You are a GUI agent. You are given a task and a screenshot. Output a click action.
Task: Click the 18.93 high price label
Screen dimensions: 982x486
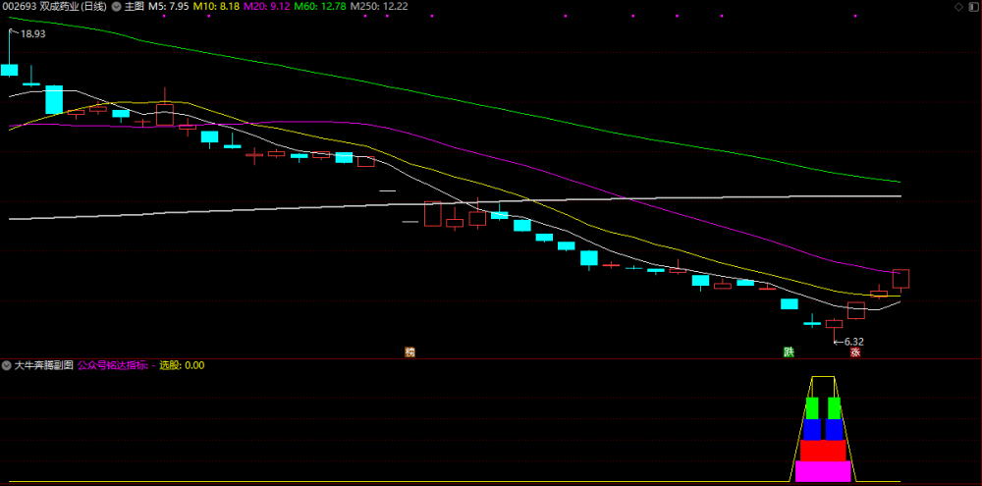pos(33,34)
